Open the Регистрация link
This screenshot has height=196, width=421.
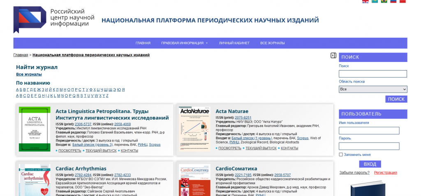[x=386, y=173]
